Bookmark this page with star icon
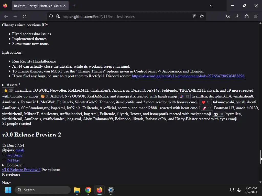262x196 pixels. pyautogui.click(x=202, y=17)
